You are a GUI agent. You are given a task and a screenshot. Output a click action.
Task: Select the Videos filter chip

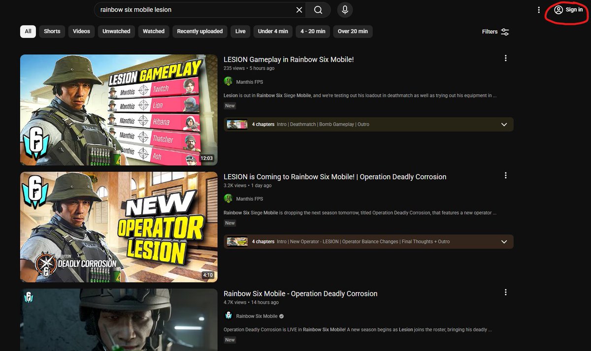[x=81, y=32]
